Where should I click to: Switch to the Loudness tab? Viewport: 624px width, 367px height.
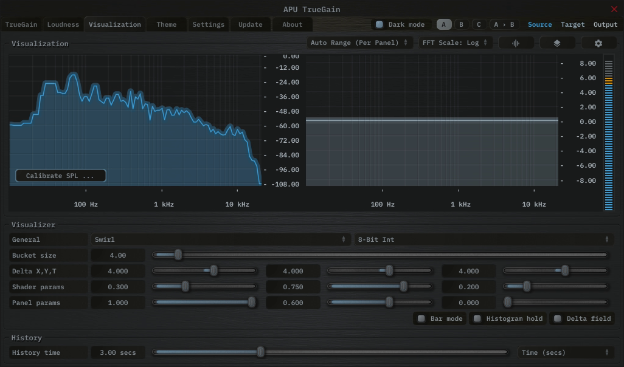[x=63, y=25]
